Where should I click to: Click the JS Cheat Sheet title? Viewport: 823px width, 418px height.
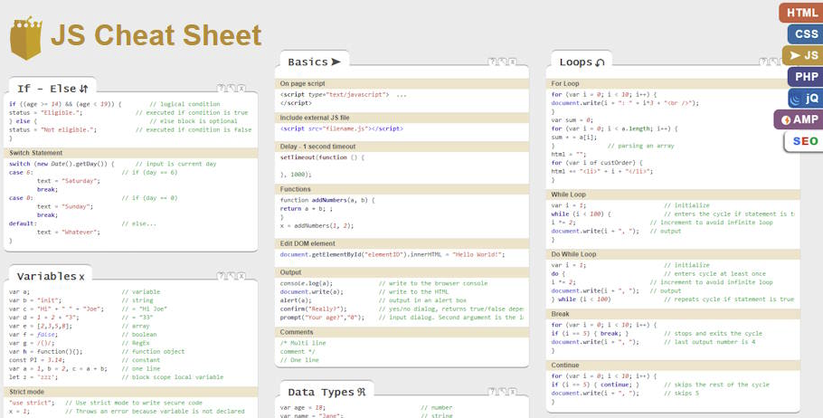[x=156, y=36]
